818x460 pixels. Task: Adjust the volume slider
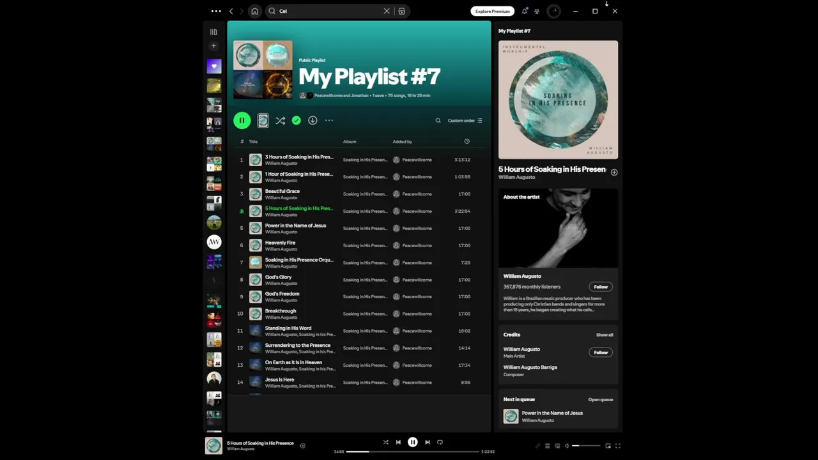(586, 446)
